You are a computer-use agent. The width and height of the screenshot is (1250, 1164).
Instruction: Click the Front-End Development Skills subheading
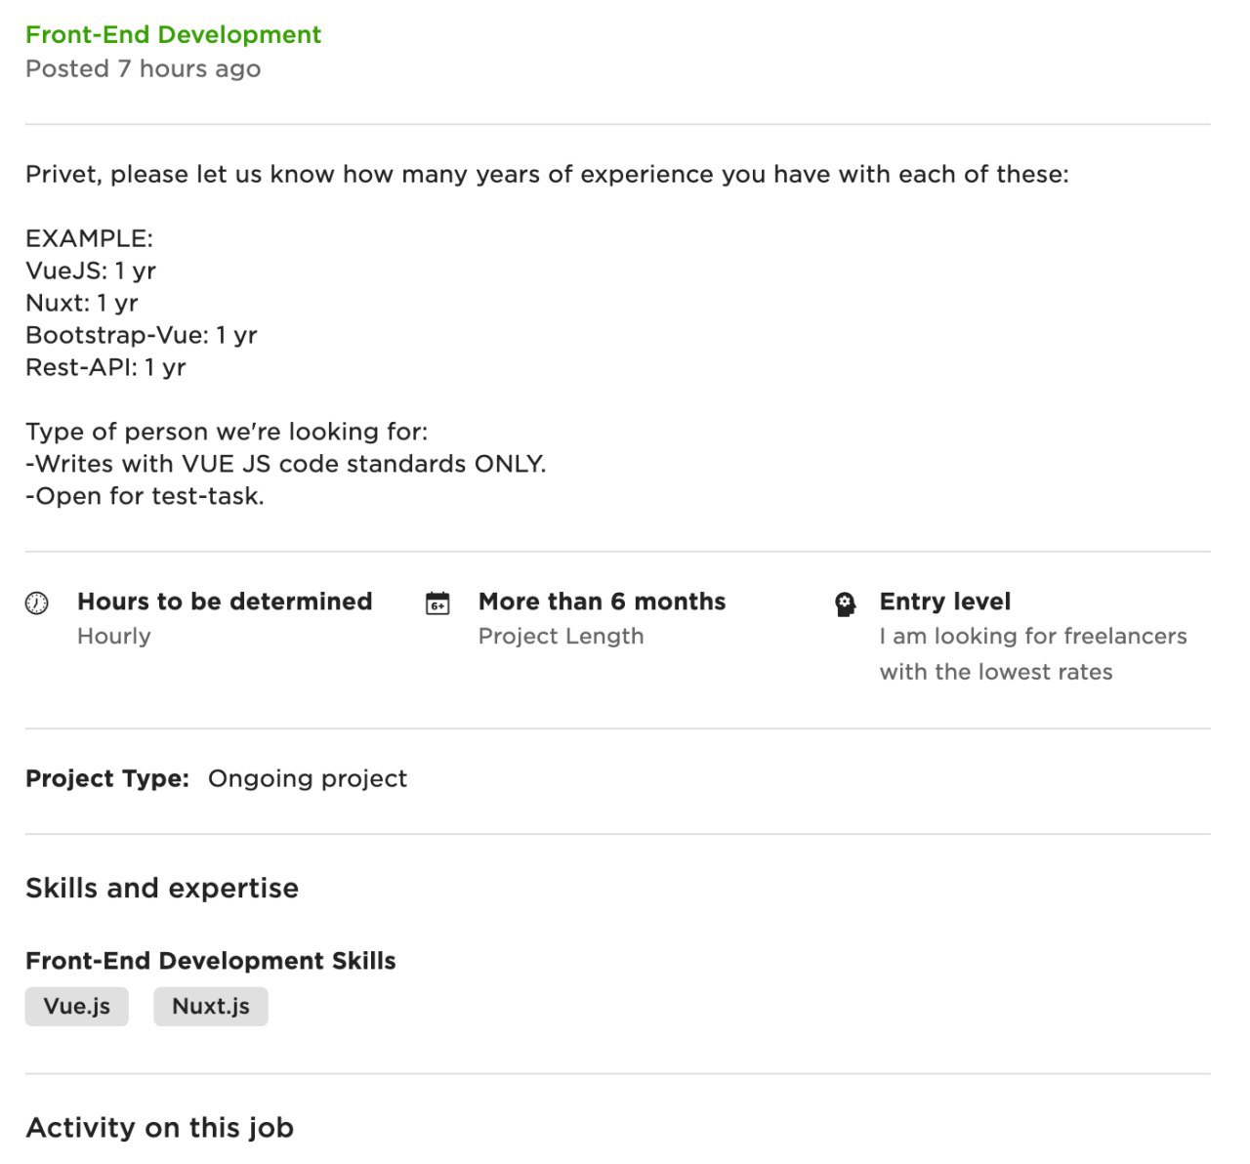(x=211, y=961)
